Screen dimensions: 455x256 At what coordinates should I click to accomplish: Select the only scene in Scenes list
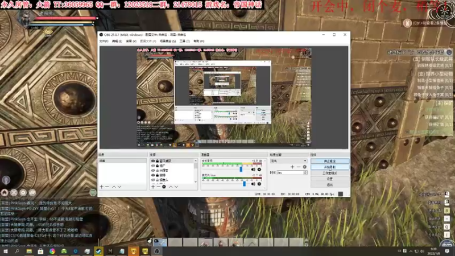[x=122, y=161]
